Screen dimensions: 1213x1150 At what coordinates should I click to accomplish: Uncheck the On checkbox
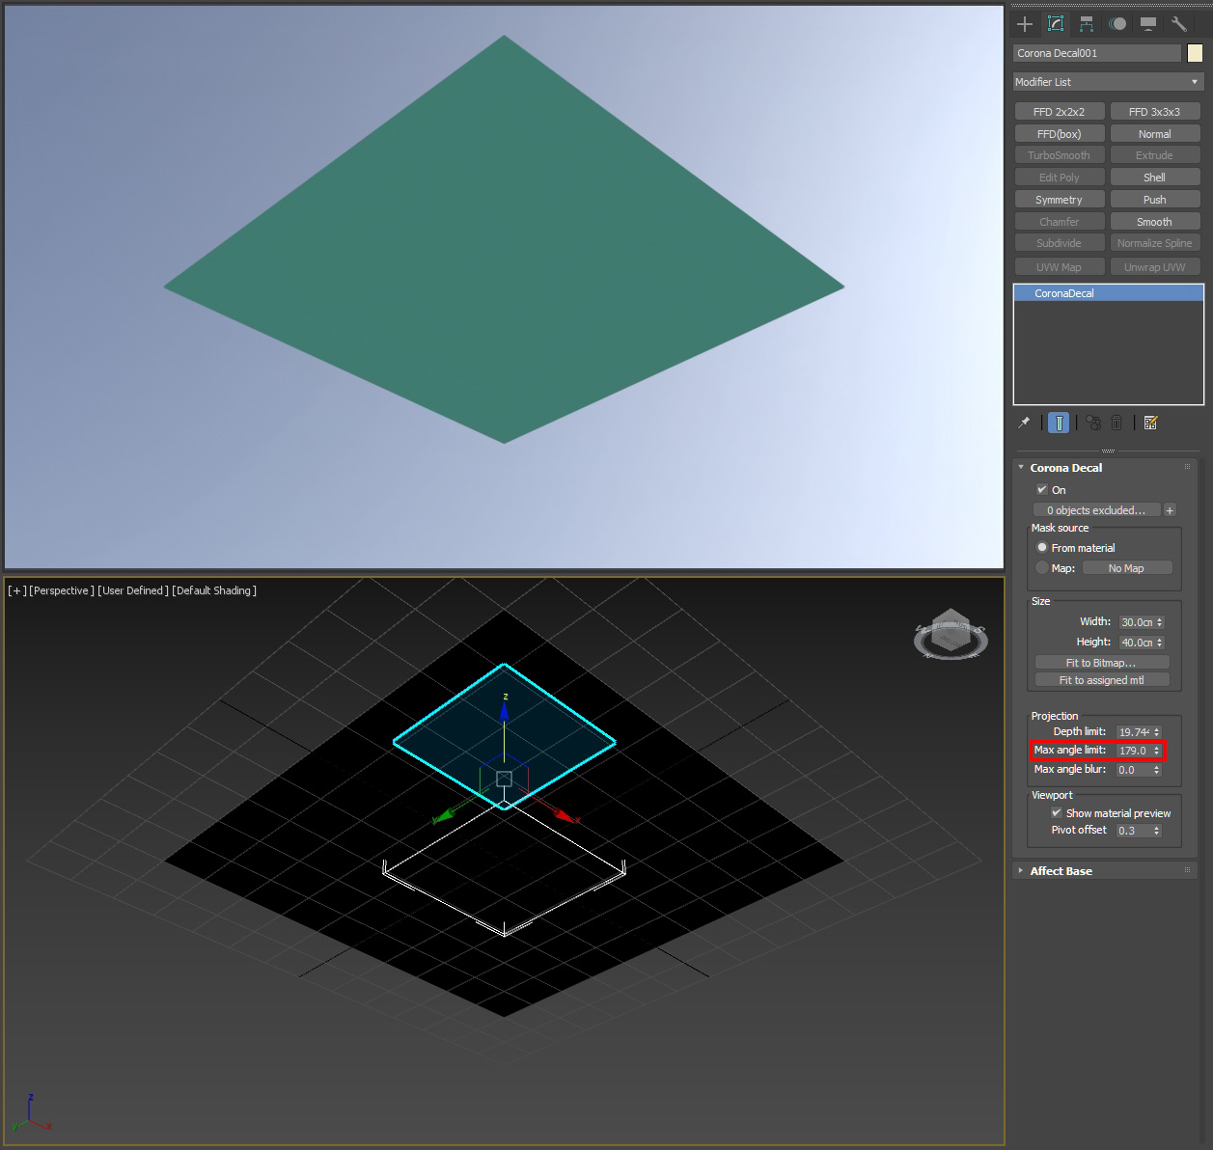(x=1042, y=489)
